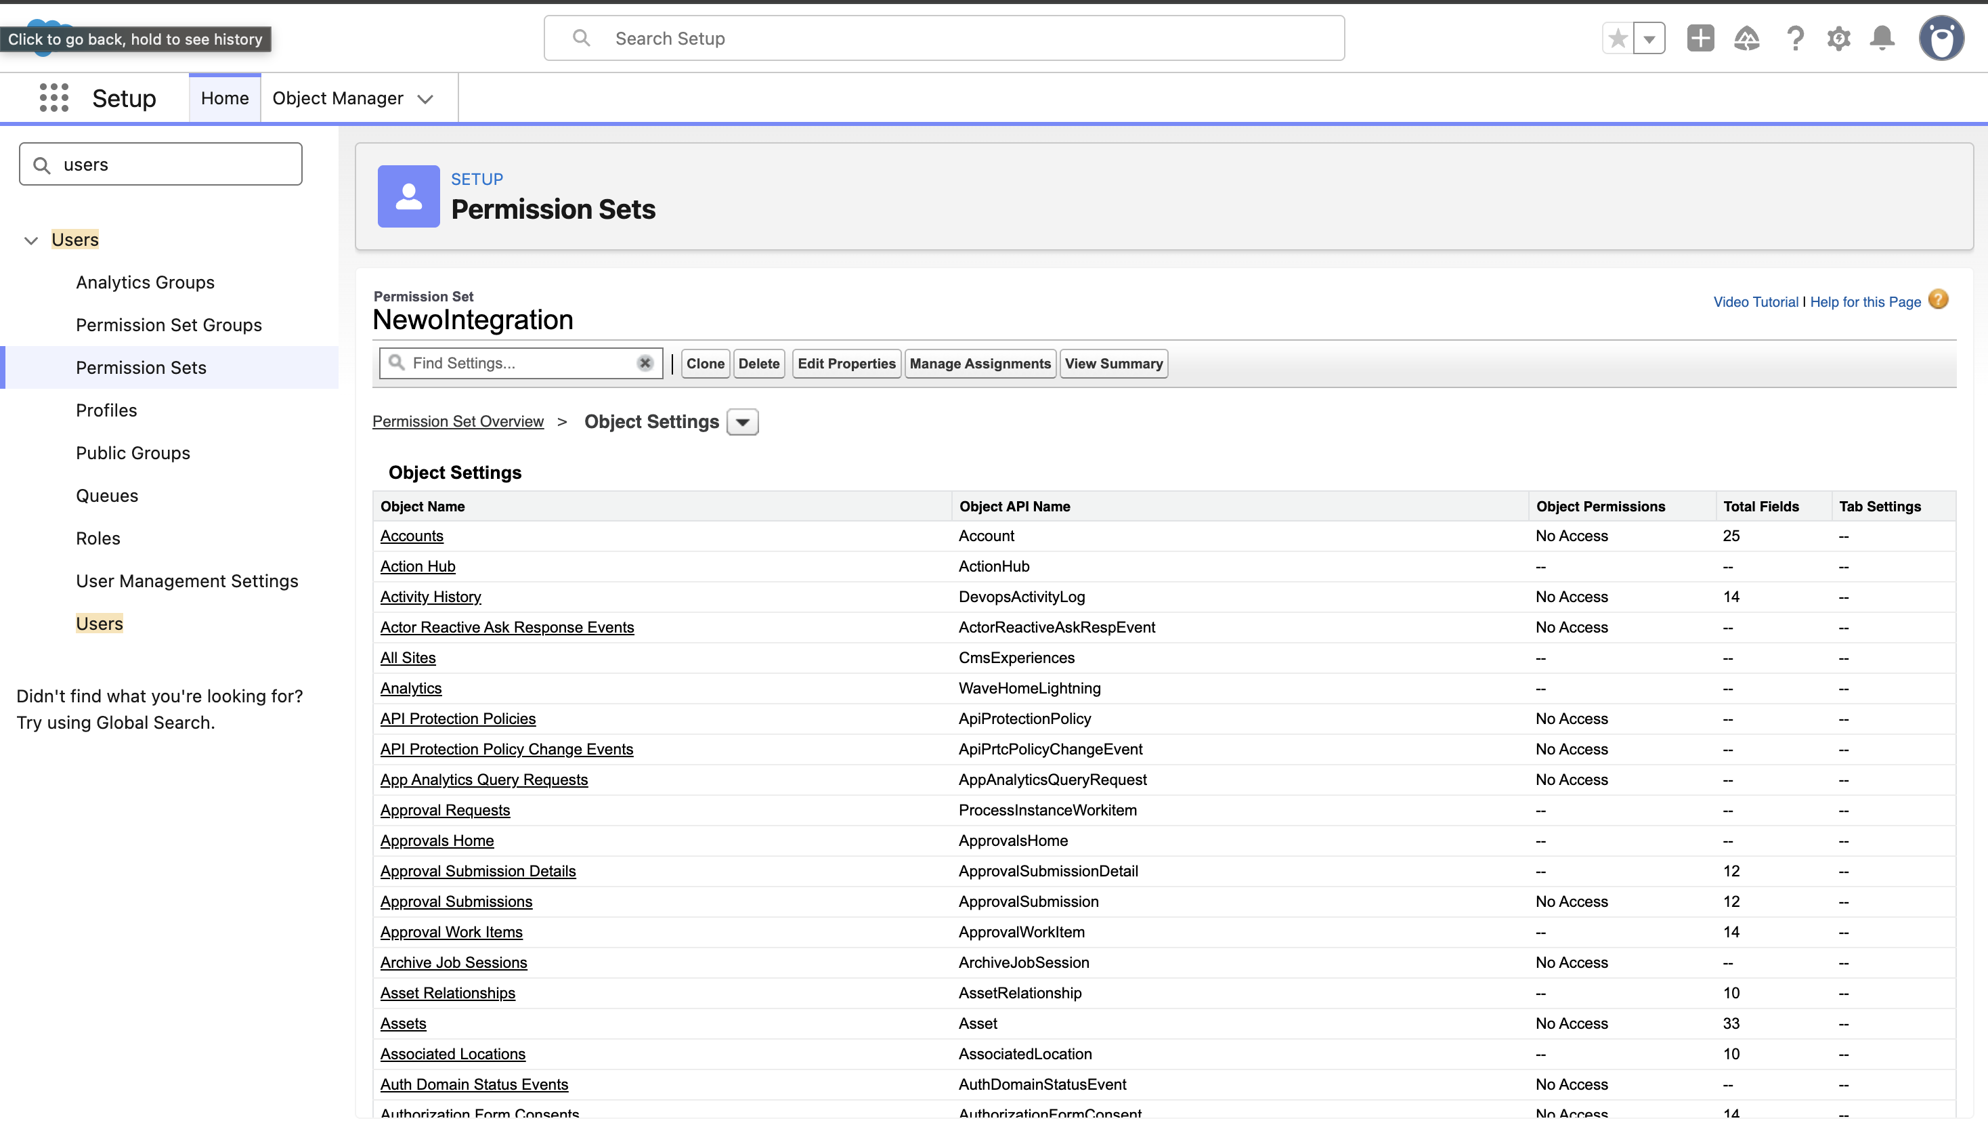Click the Trailhead guidance icon
The height and width of the screenshot is (1127, 1988).
point(1746,38)
